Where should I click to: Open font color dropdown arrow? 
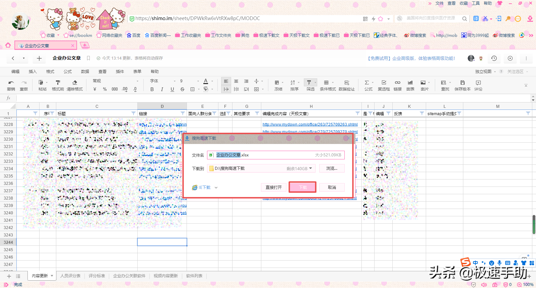(212, 81)
